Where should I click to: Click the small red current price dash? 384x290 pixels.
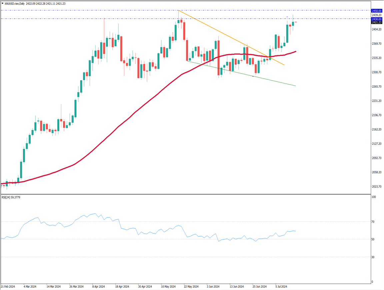tap(296, 22)
